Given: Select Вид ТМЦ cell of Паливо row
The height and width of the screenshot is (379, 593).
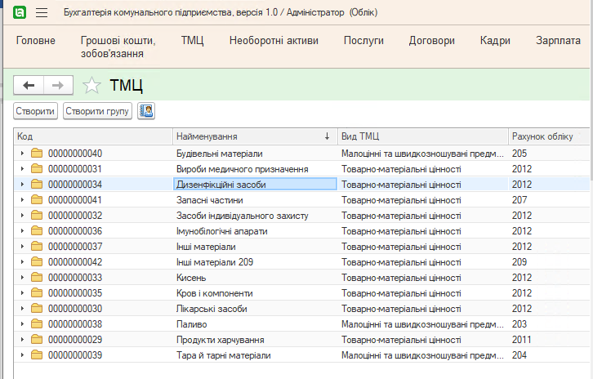Looking at the screenshot, I should (x=423, y=323).
